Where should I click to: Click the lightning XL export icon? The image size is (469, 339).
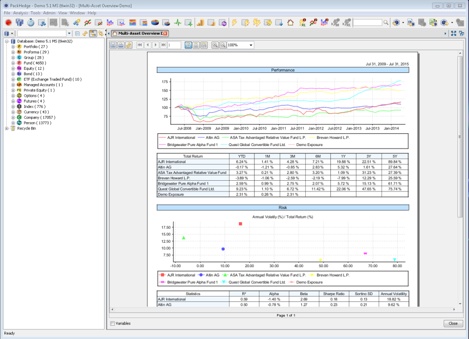coord(302,22)
